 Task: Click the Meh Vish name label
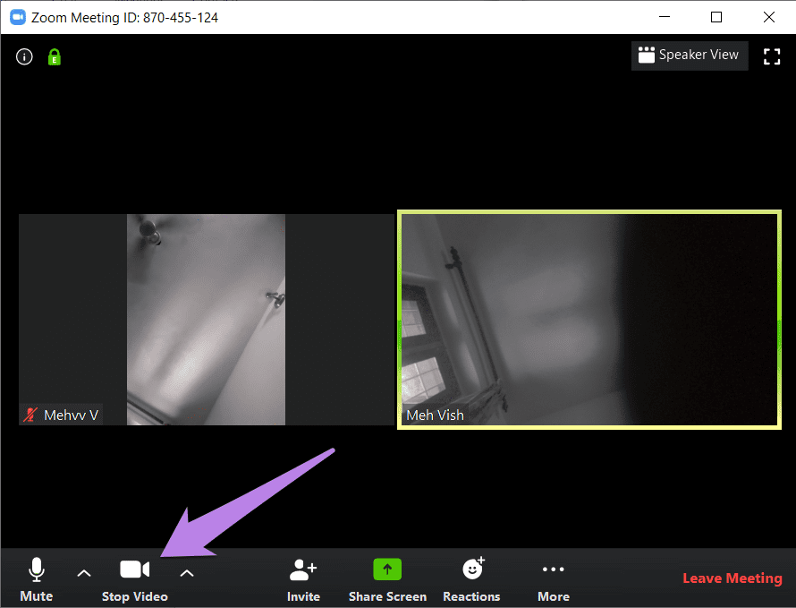[435, 415]
